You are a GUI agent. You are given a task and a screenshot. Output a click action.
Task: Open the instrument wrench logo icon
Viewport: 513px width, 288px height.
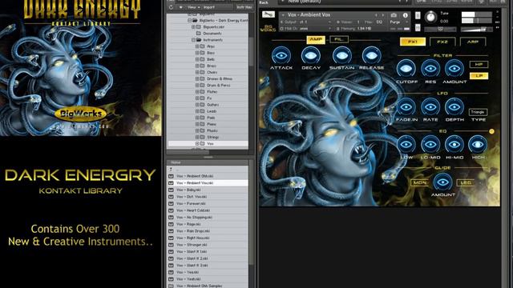pyautogui.click(x=269, y=14)
